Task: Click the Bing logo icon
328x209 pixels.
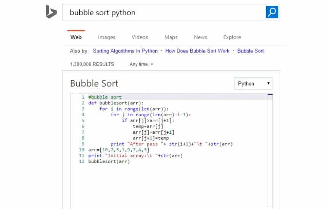Action: pyautogui.click(x=51, y=12)
